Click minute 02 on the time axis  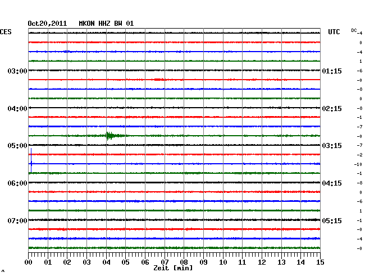pyautogui.click(x=67, y=262)
